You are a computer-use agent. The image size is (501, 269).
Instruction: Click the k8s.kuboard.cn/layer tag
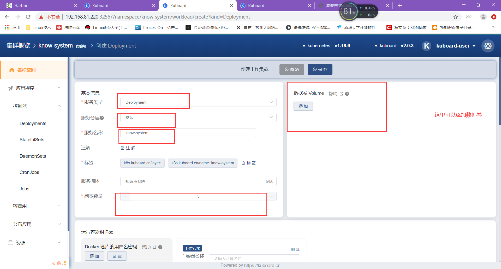click(x=142, y=163)
